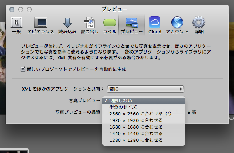
Task: Open the アカウント (Accounts) globe pane
Action: point(177,25)
